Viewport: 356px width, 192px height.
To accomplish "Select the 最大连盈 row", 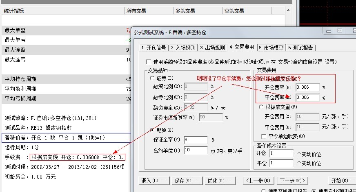I will point(66,50).
